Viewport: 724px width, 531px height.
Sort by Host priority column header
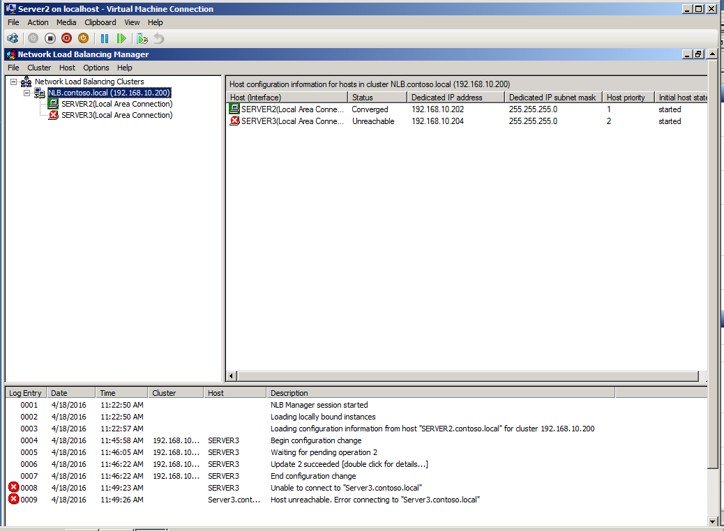[628, 98]
